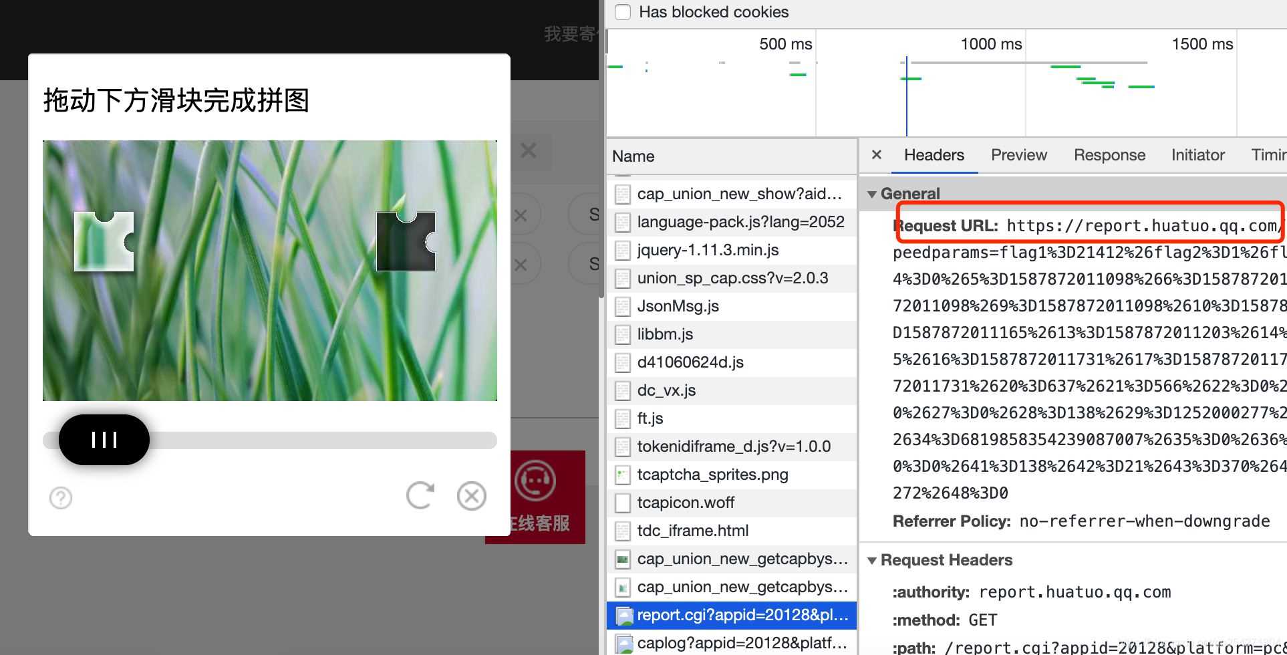The height and width of the screenshot is (655, 1287).
Task: Enable the Has blocked cookies checkbox
Action: 623,12
